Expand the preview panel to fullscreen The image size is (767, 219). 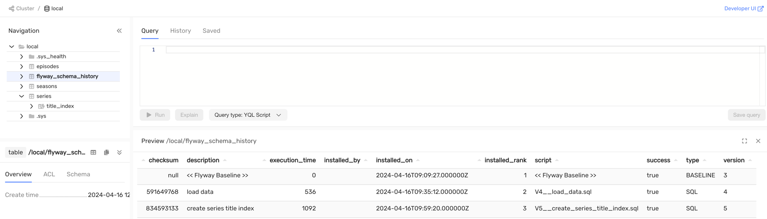[x=744, y=141]
